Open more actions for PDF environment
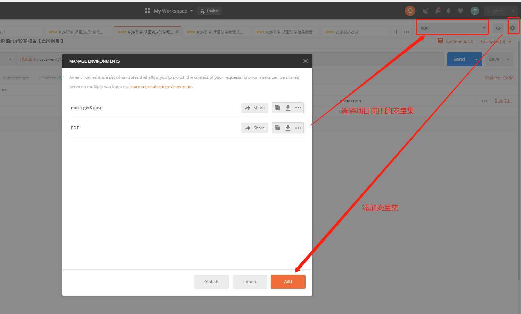Image resolution: width=521 pixels, height=314 pixels. coord(298,128)
